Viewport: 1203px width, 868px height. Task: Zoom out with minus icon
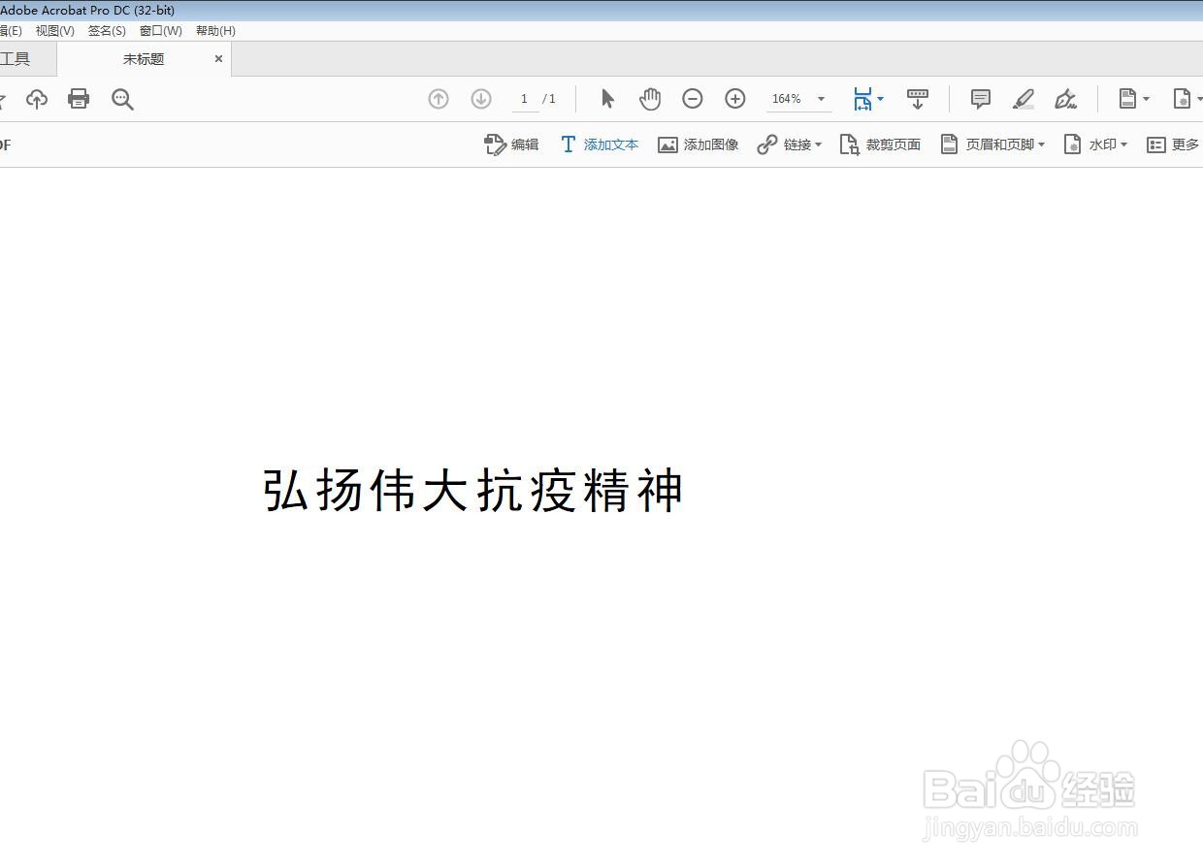click(x=693, y=99)
